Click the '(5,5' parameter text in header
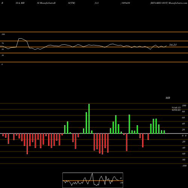The width and height of the screenshot is (188, 188). 97,3
